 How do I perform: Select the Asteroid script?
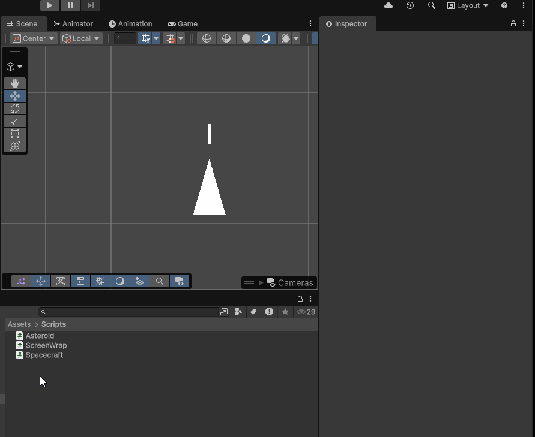(x=40, y=336)
